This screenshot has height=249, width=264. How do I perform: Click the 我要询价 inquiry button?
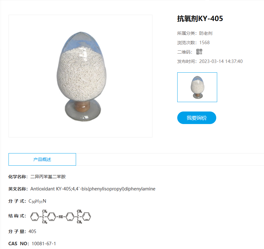[197, 118]
